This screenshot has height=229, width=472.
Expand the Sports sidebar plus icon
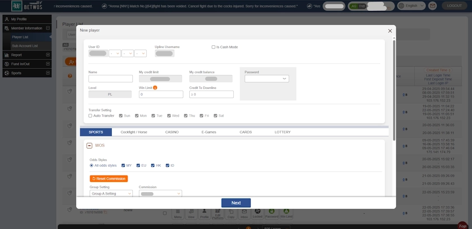(48, 73)
